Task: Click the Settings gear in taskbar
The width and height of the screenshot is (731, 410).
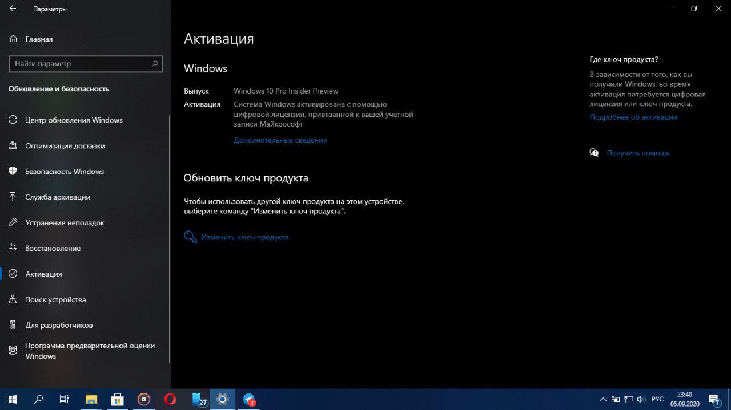Action: click(x=223, y=399)
